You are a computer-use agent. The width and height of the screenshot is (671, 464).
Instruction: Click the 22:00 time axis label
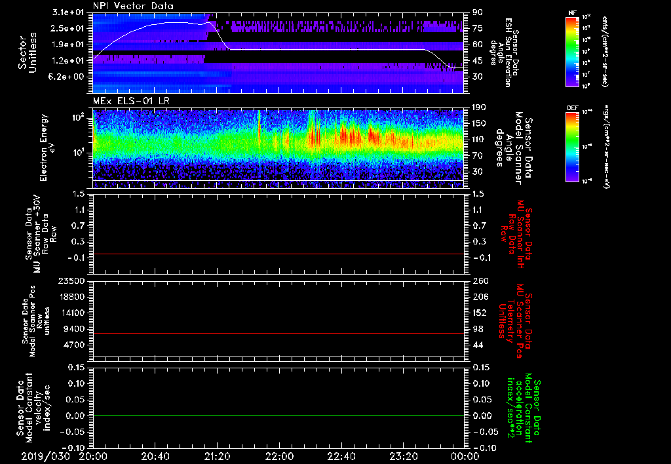pos(279,456)
